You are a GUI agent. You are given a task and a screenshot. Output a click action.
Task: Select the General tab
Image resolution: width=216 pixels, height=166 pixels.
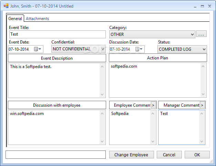pos(15,19)
